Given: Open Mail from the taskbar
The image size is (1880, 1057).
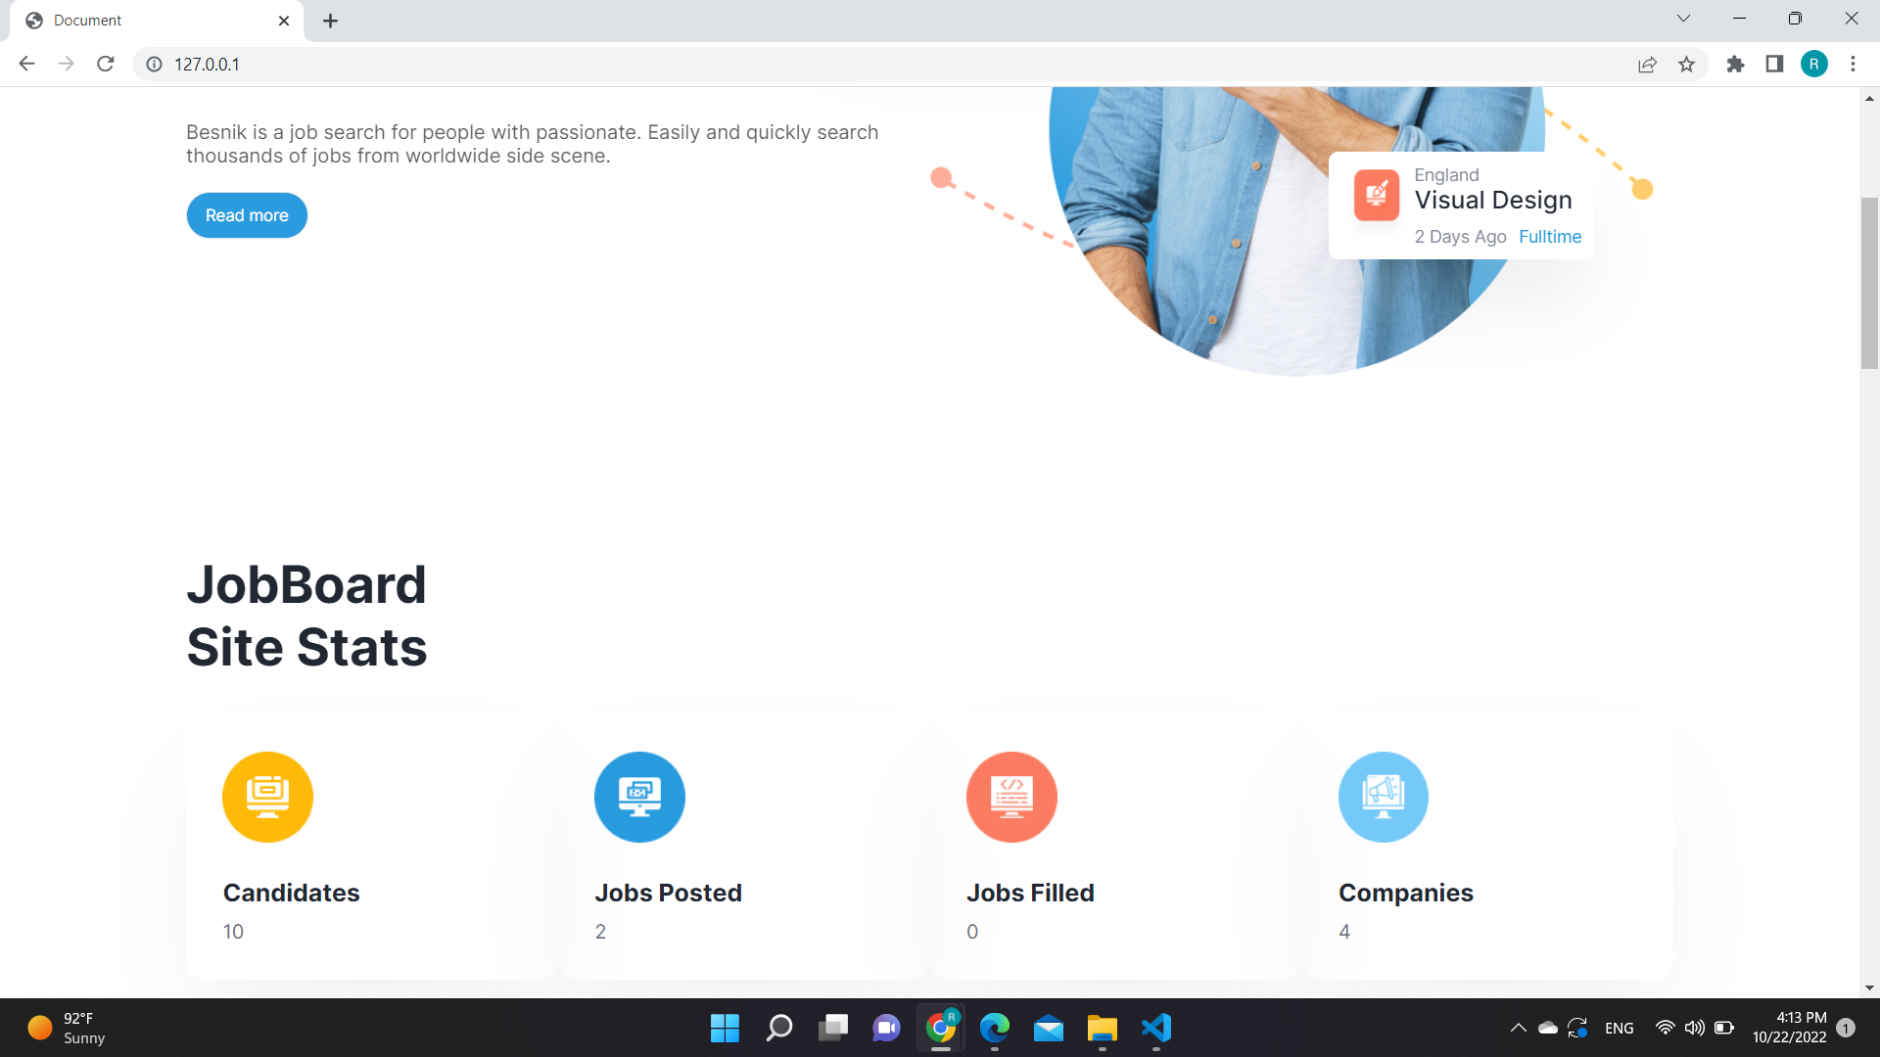Looking at the screenshot, I should coord(1048,1029).
